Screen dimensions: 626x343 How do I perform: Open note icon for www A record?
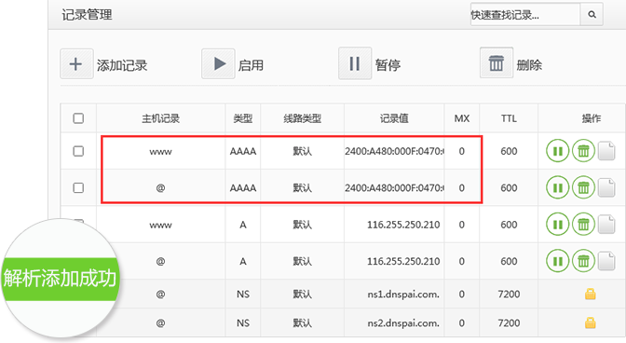(x=606, y=225)
